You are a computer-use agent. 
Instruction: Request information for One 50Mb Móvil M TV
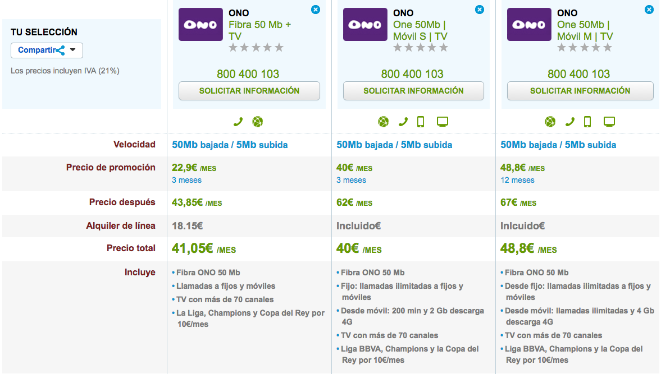[x=580, y=91]
